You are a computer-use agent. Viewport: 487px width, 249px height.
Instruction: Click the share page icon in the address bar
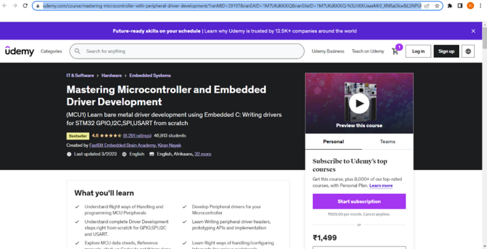pyautogui.click(x=427, y=6)
